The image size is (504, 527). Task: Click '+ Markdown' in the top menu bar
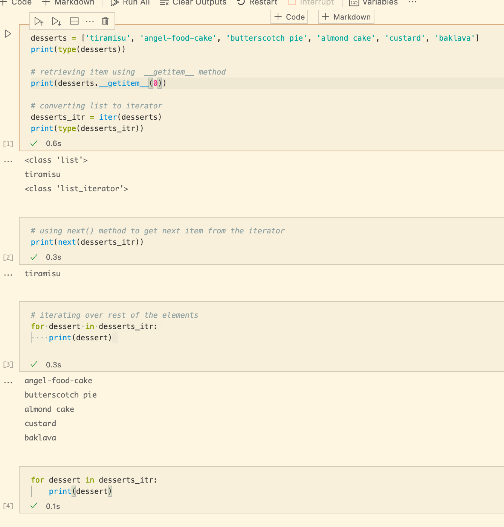coord(68,3)
